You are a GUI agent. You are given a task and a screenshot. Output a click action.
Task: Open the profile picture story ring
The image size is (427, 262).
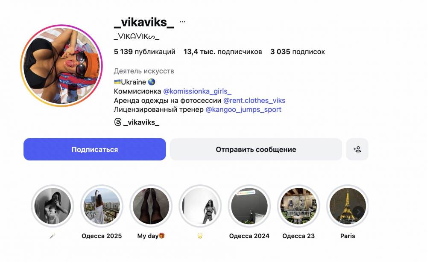61,66
